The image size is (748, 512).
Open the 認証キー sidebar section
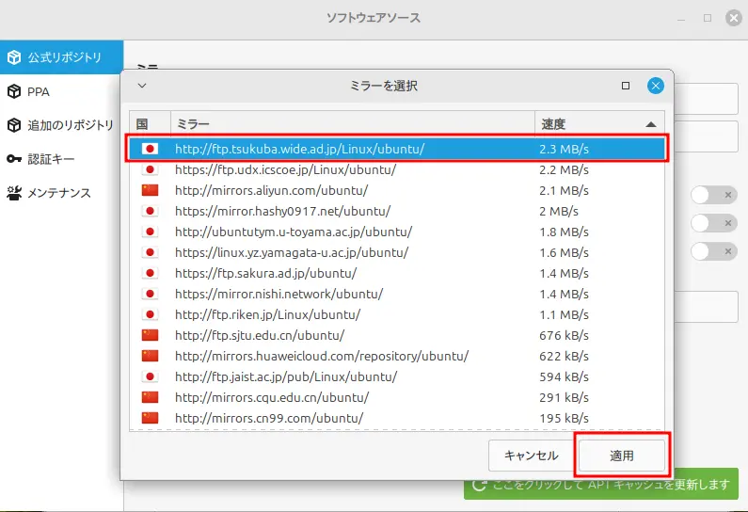click(x=61, y=159)
